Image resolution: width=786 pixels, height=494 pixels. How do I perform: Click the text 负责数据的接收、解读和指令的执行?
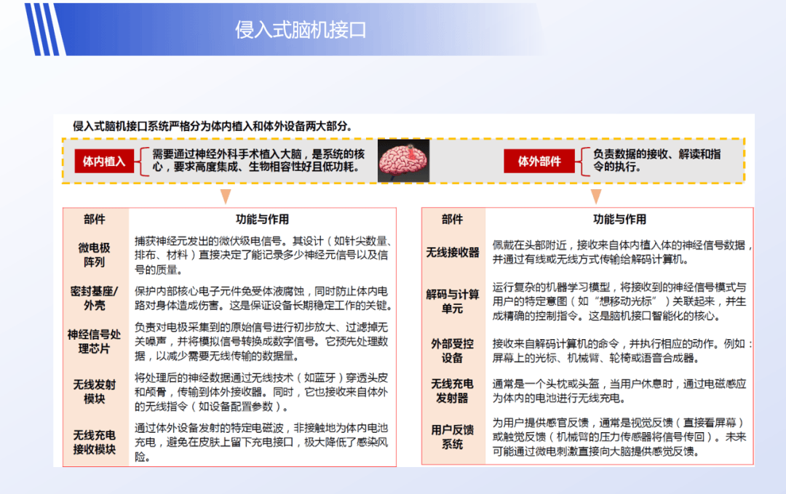656,160
